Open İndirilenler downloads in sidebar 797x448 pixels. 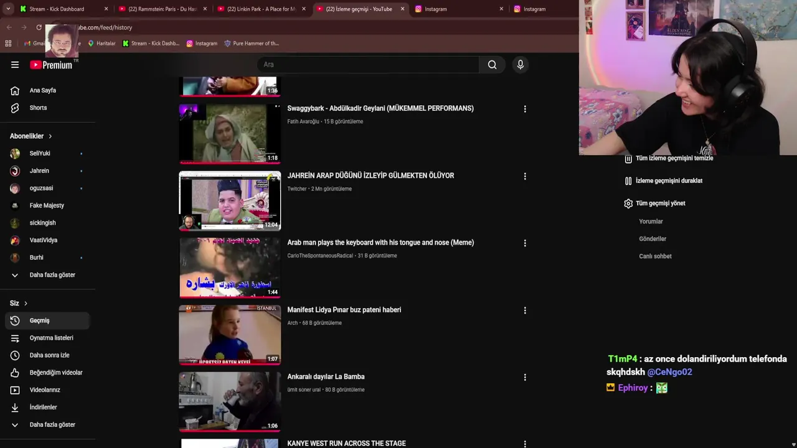point(47,408)
